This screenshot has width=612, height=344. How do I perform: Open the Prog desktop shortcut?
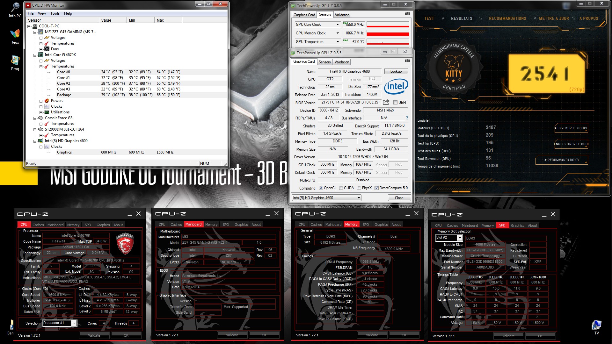(15, 63)
